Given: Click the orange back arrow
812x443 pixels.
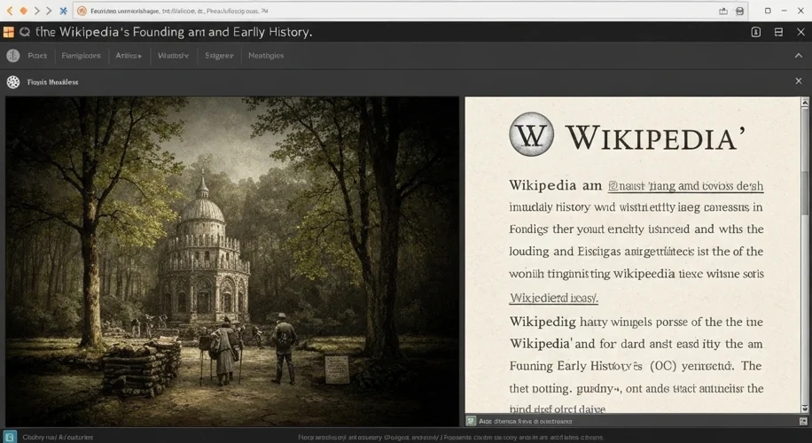Looking at the screenshot, I should coord(10,11).
